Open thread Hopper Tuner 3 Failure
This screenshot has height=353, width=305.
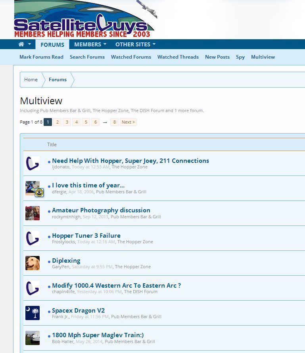coord(86,235)
